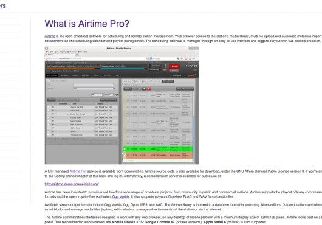The image size is (322, 225).
Task: Open the Bookmarks menu in Firefox menu bar
Action: [x=72, y=52]
